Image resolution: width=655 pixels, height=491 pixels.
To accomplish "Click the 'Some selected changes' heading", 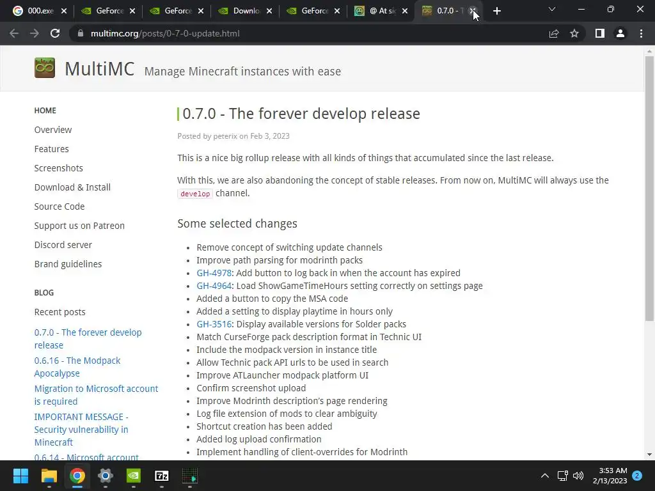I will tap(237, 224).
